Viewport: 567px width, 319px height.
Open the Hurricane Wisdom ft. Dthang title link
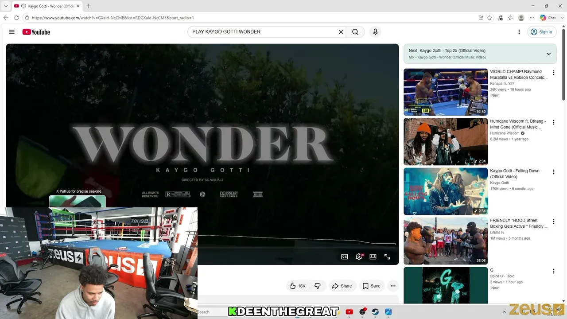point(518,124)
